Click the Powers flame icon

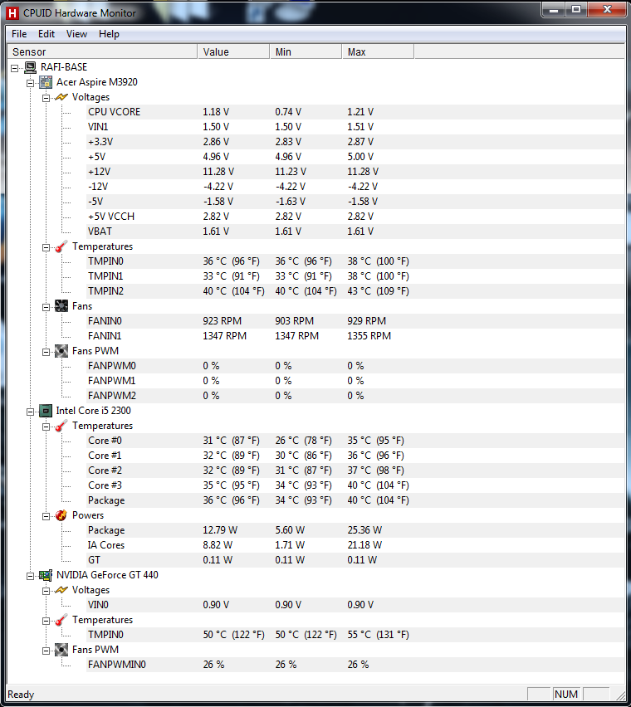[61, 515]
